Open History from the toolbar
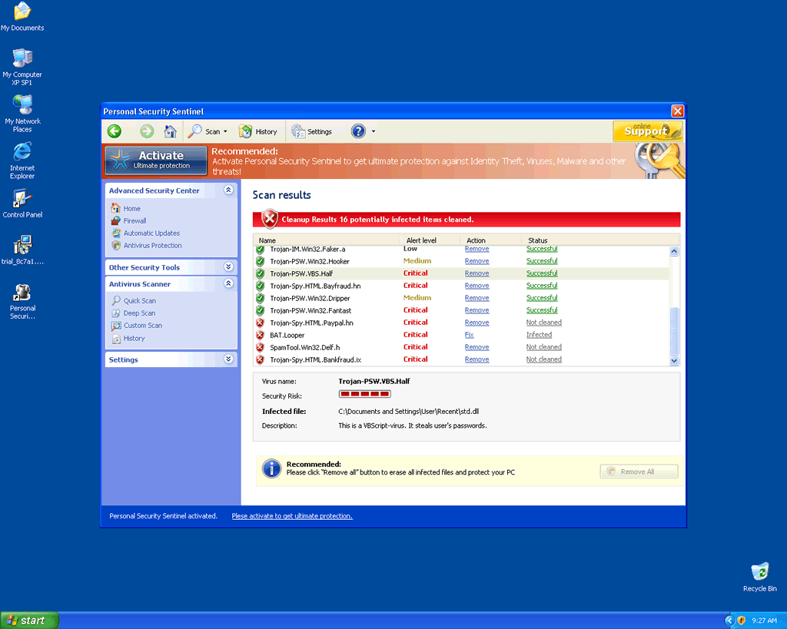The image size is (787, 629). tap(258, 131)
